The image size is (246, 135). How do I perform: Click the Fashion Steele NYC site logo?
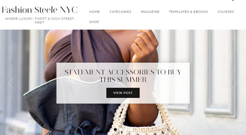(x=40, y=10)
